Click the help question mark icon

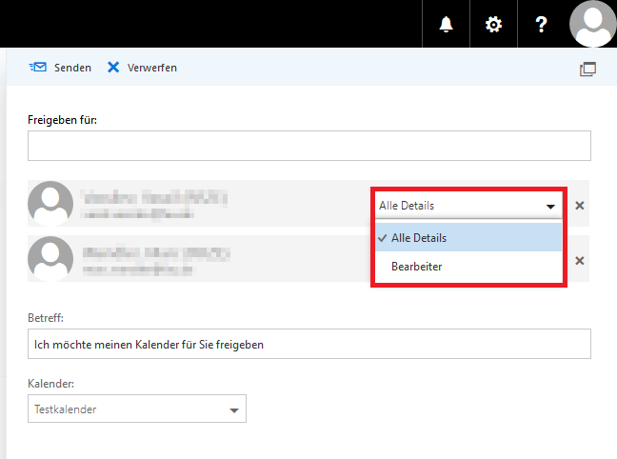(541, 24)
